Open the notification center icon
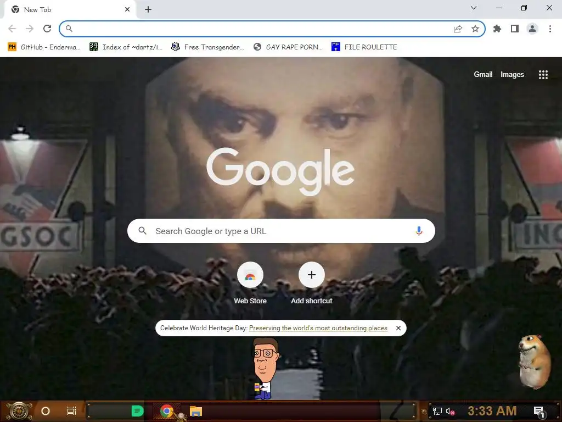562x422 pixels. (539, 412)
